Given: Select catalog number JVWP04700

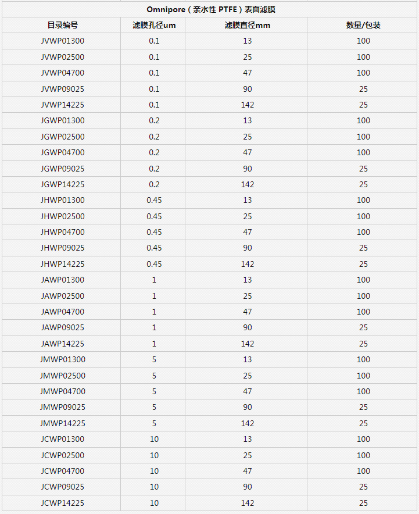Looking at the screenshot, I should point(63,73).
